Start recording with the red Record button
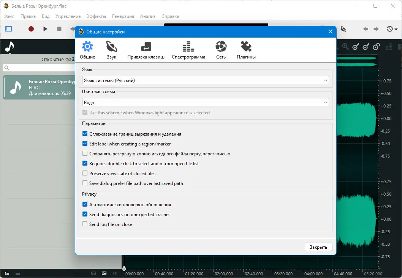The width and height of the screenshot is (402, 278). pos(31,29)
